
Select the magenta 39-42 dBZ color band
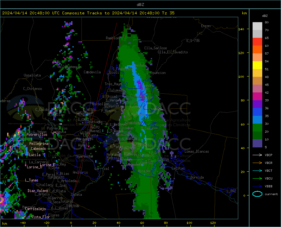(x=257, y=96)
